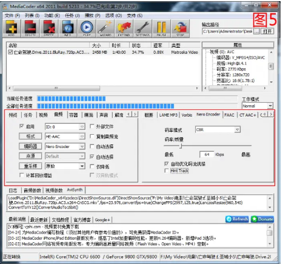Switch to the LAME MP3 tab
Viewport: 283px width, 264px height.
168,115
